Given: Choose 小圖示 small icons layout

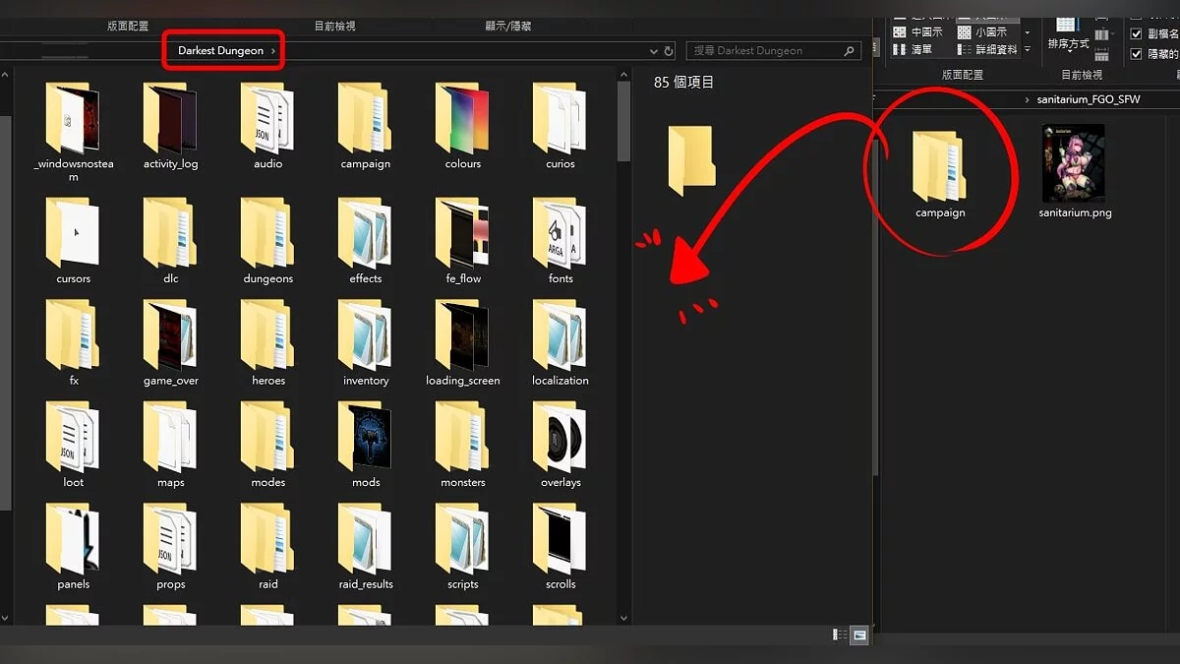Looking at the screenshot, I should pos(982,32).
